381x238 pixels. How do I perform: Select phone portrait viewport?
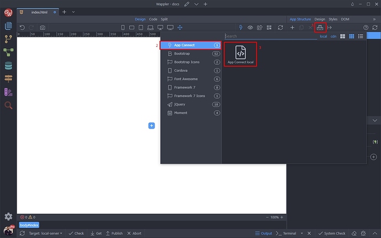pyautogui.click(x=123, y=28)
